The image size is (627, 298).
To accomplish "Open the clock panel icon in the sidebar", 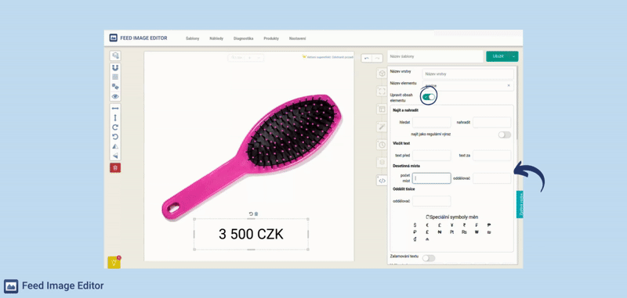I will tap(382, 145).
